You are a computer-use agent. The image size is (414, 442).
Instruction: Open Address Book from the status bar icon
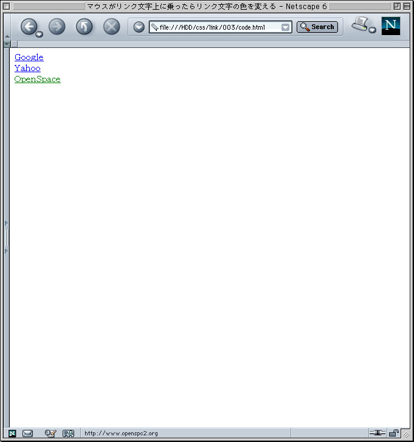[x=68, y=433]
